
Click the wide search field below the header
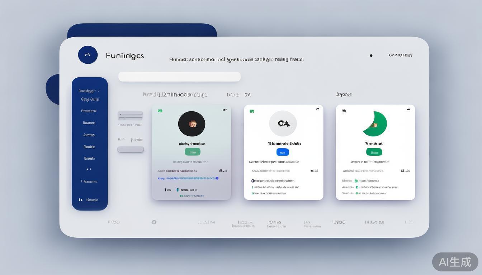[179, 77]
